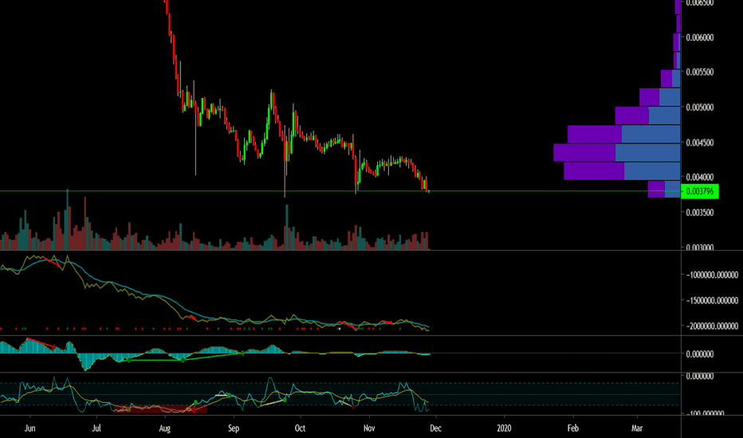Viewport: 743px width, 438px height.
Task: Select the Sep date on the time axis
Action: [x=234, y=428]
